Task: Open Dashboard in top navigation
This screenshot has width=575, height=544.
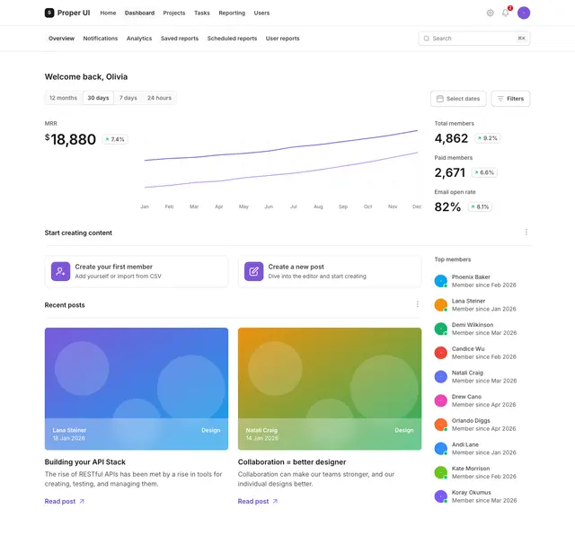Action: coord(139,13)
